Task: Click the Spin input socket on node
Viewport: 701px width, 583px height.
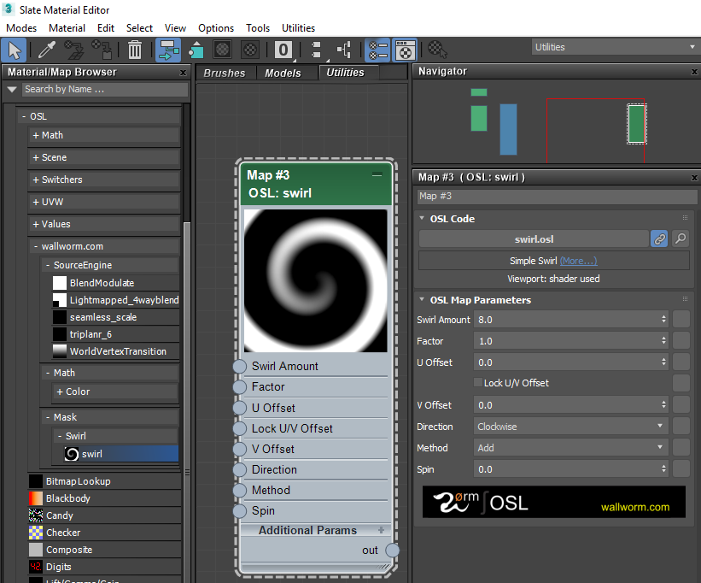Action: point(240,510)
